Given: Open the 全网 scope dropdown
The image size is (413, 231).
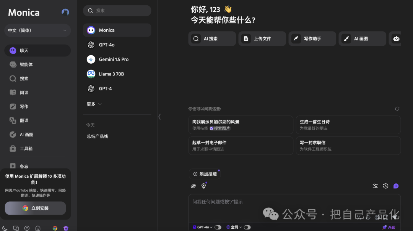Looking at the screenshot, I should point(234,227).
